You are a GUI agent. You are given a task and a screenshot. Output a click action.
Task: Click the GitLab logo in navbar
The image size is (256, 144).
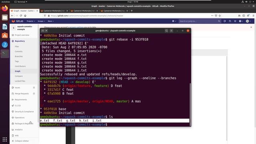click(18, 21)
